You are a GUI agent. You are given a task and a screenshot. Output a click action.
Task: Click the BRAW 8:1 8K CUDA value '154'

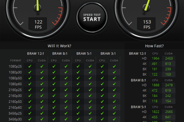[168, 101]
